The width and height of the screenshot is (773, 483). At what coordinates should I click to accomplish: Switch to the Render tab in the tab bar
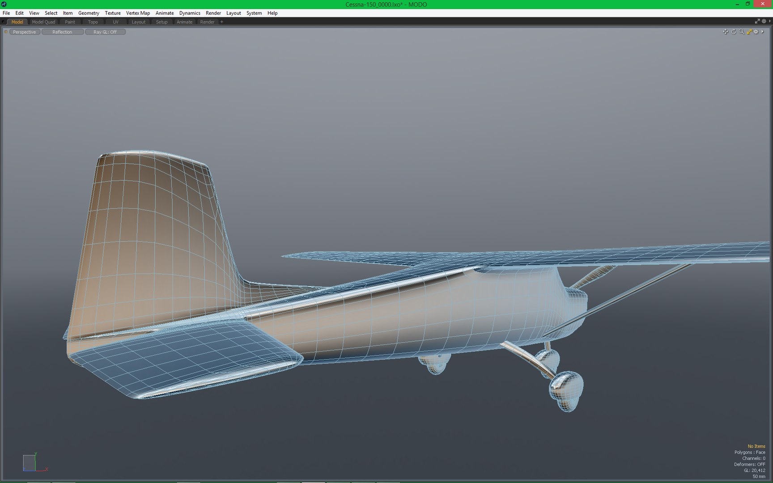point(207,22)
